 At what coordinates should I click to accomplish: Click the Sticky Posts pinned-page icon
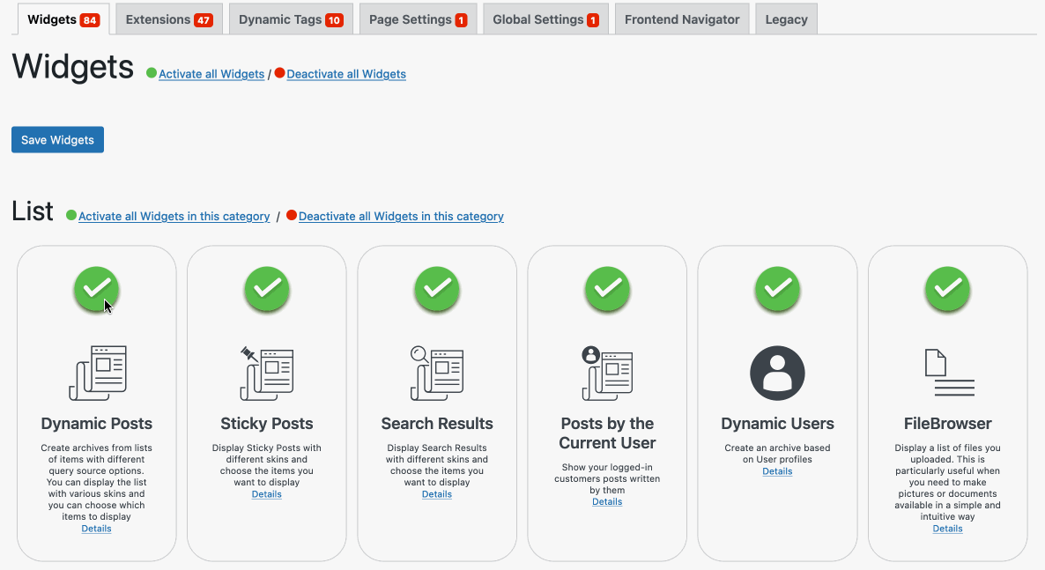tap(267, 373)
